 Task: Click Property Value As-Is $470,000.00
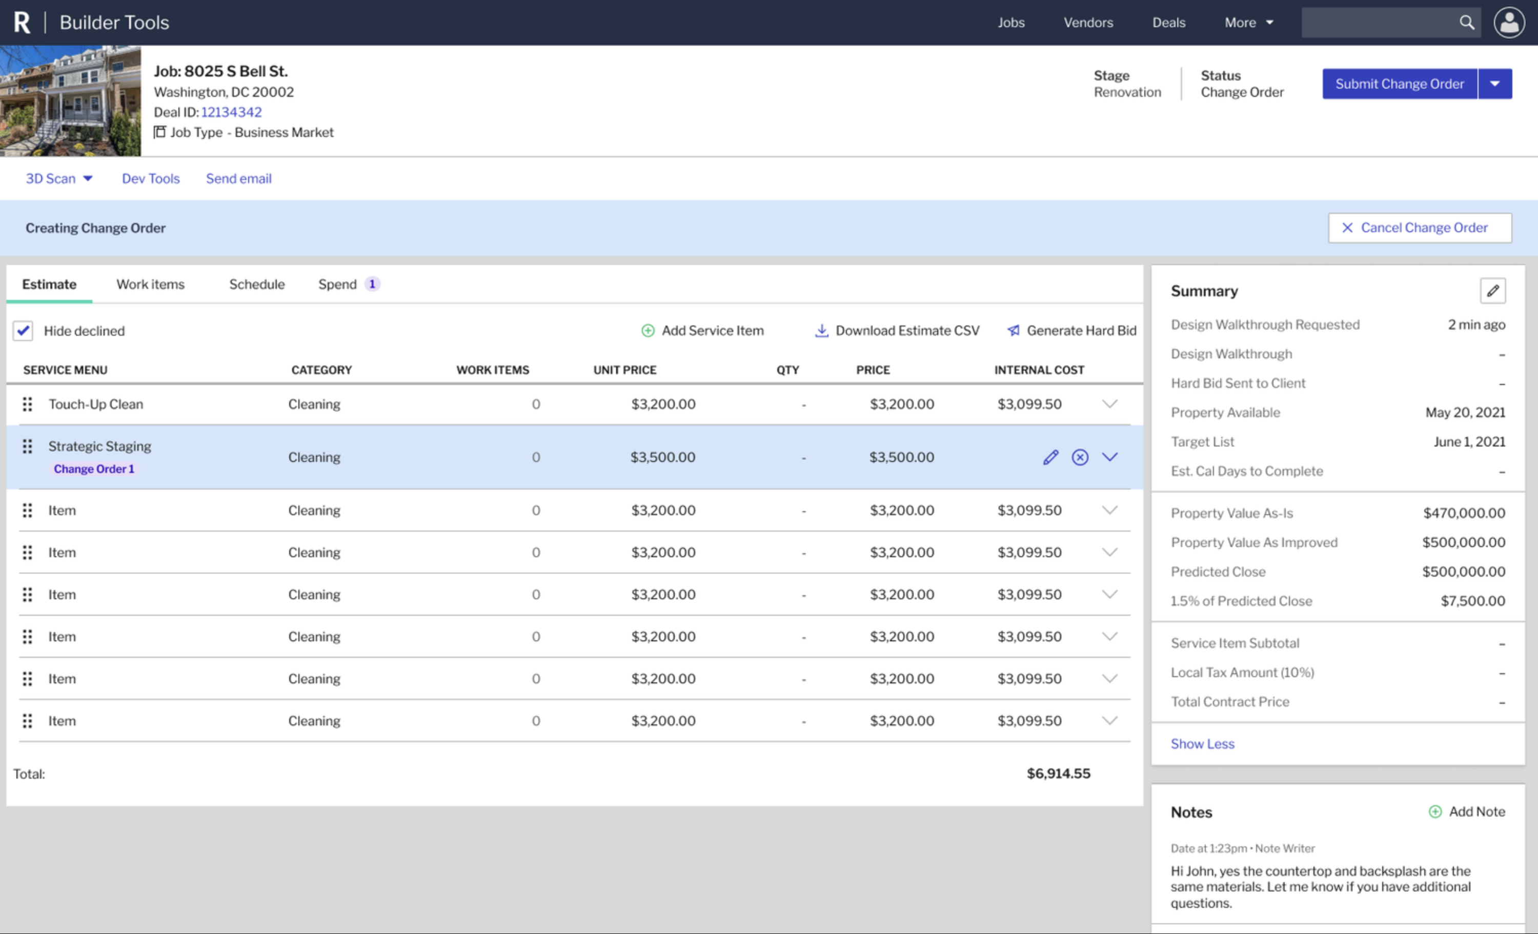pyautogui.click(x=1464, y=513)
